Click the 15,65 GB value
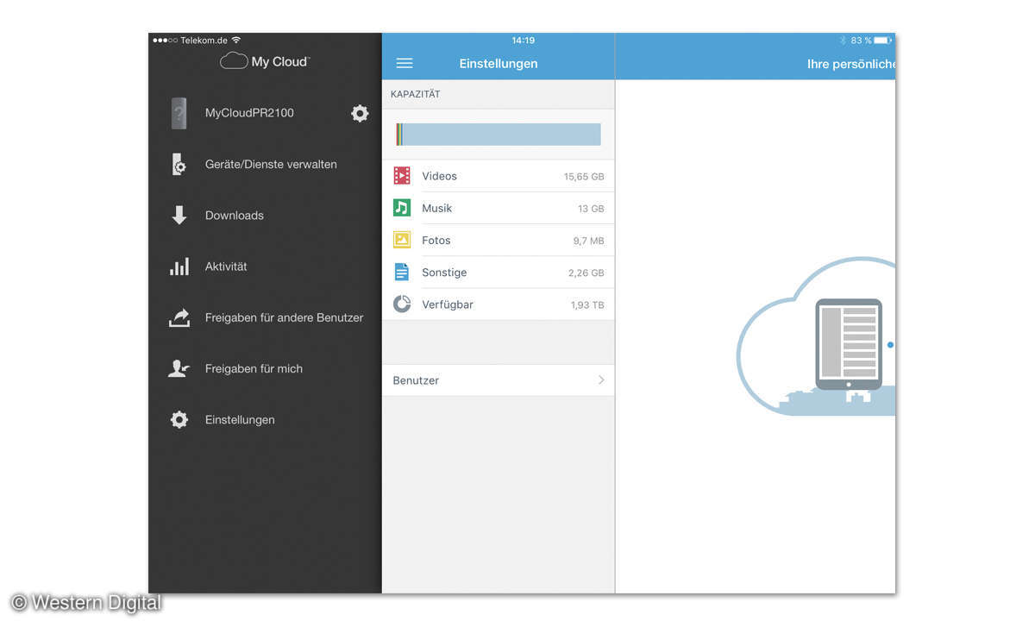Screen dimensions: 1035x621 584,177
